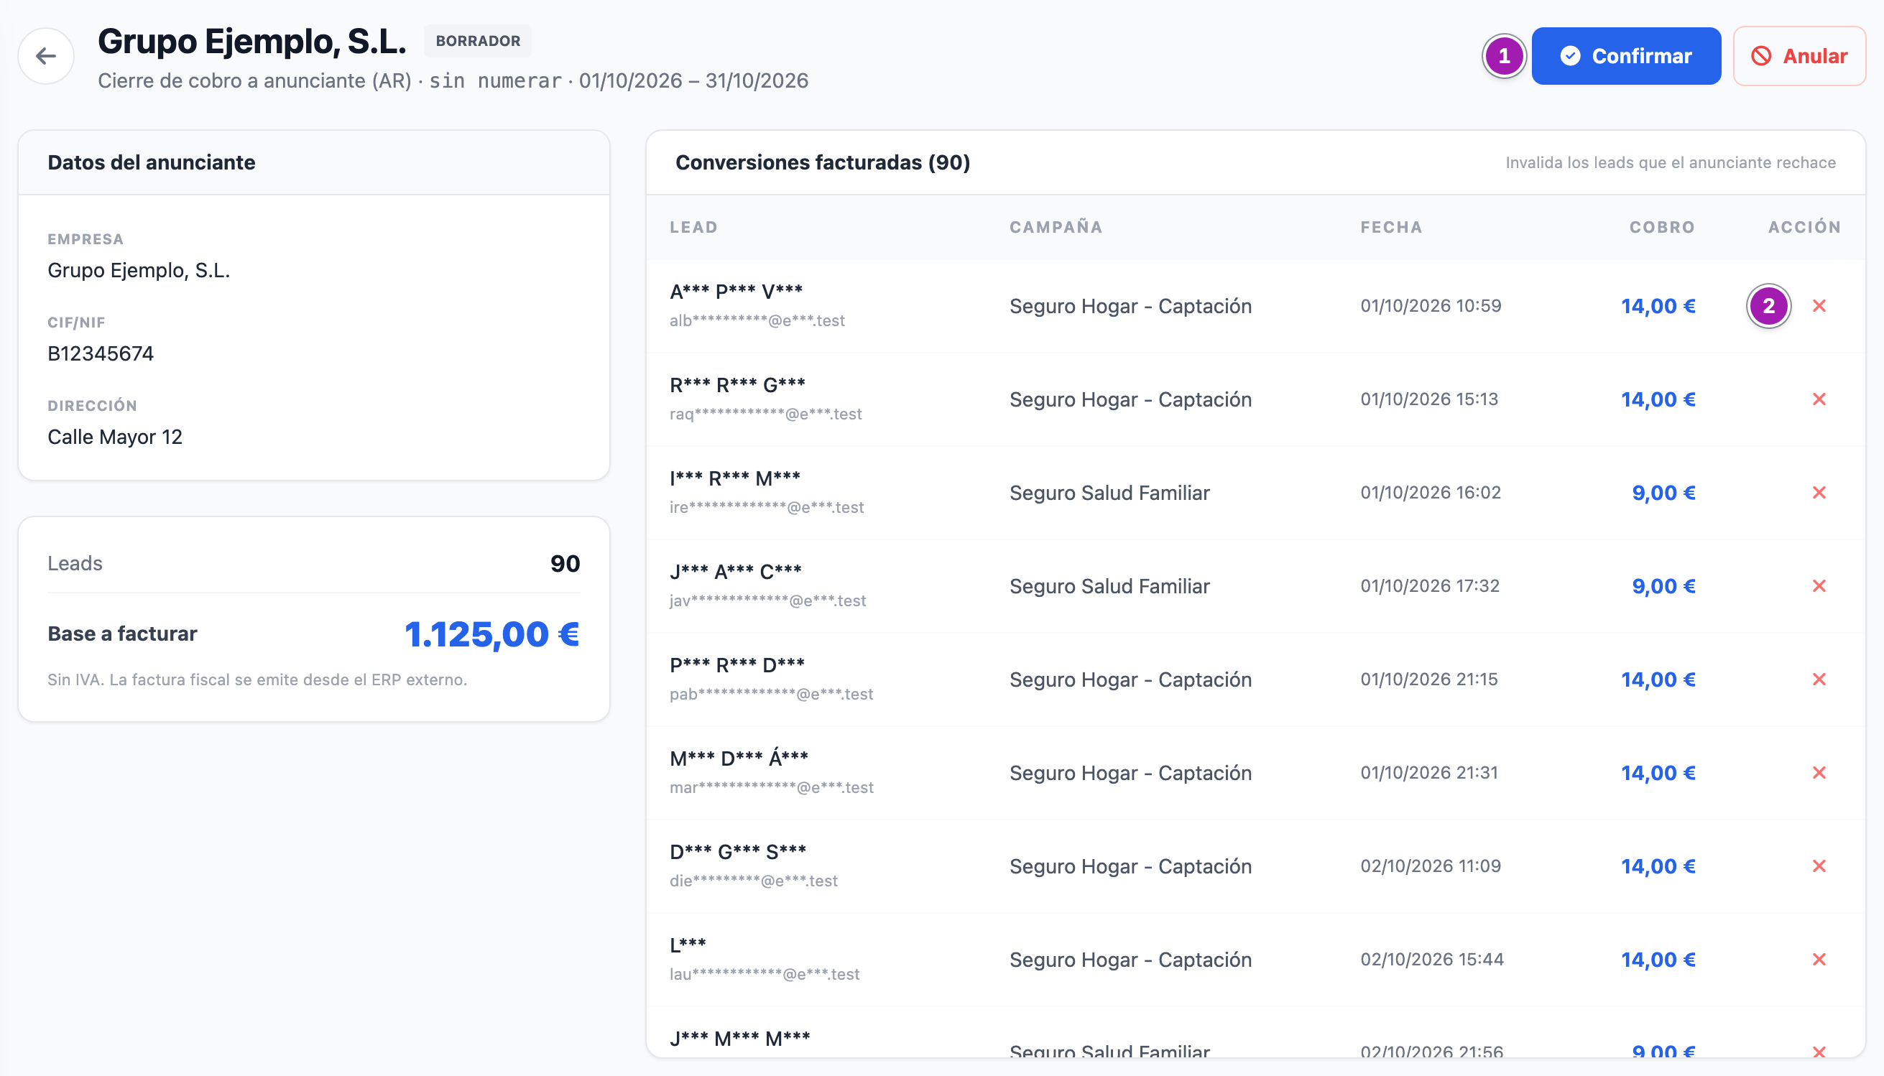Click the LEAD column header
1884x1076 pixels.
click(693, 228)
